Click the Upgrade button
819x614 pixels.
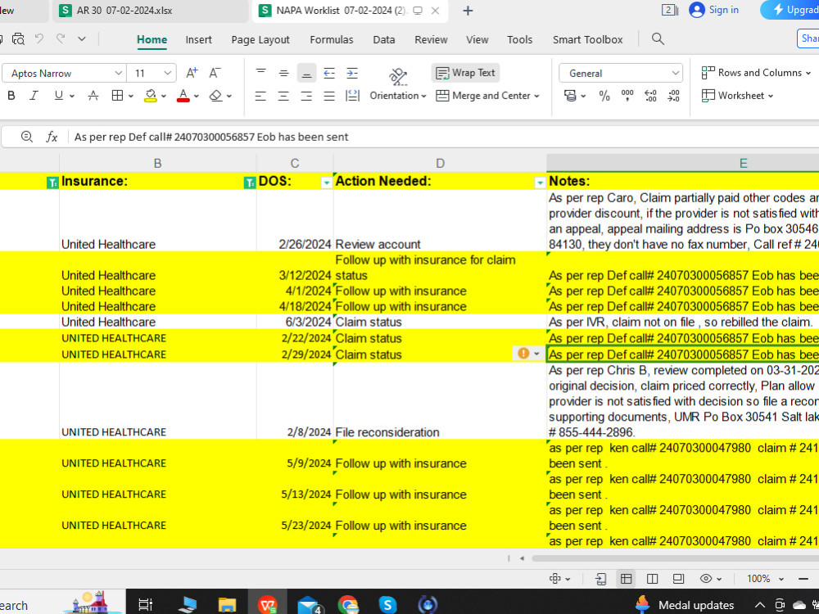(791, 10)
